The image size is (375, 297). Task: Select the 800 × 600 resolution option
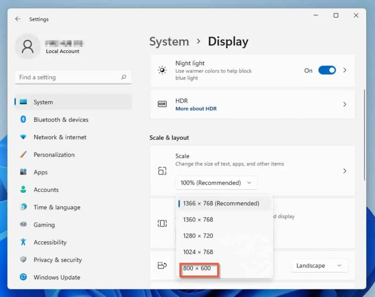[198, 268]
